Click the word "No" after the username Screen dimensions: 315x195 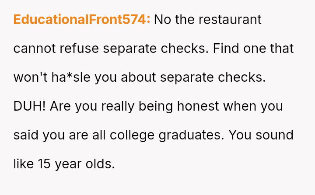(162, 20)
